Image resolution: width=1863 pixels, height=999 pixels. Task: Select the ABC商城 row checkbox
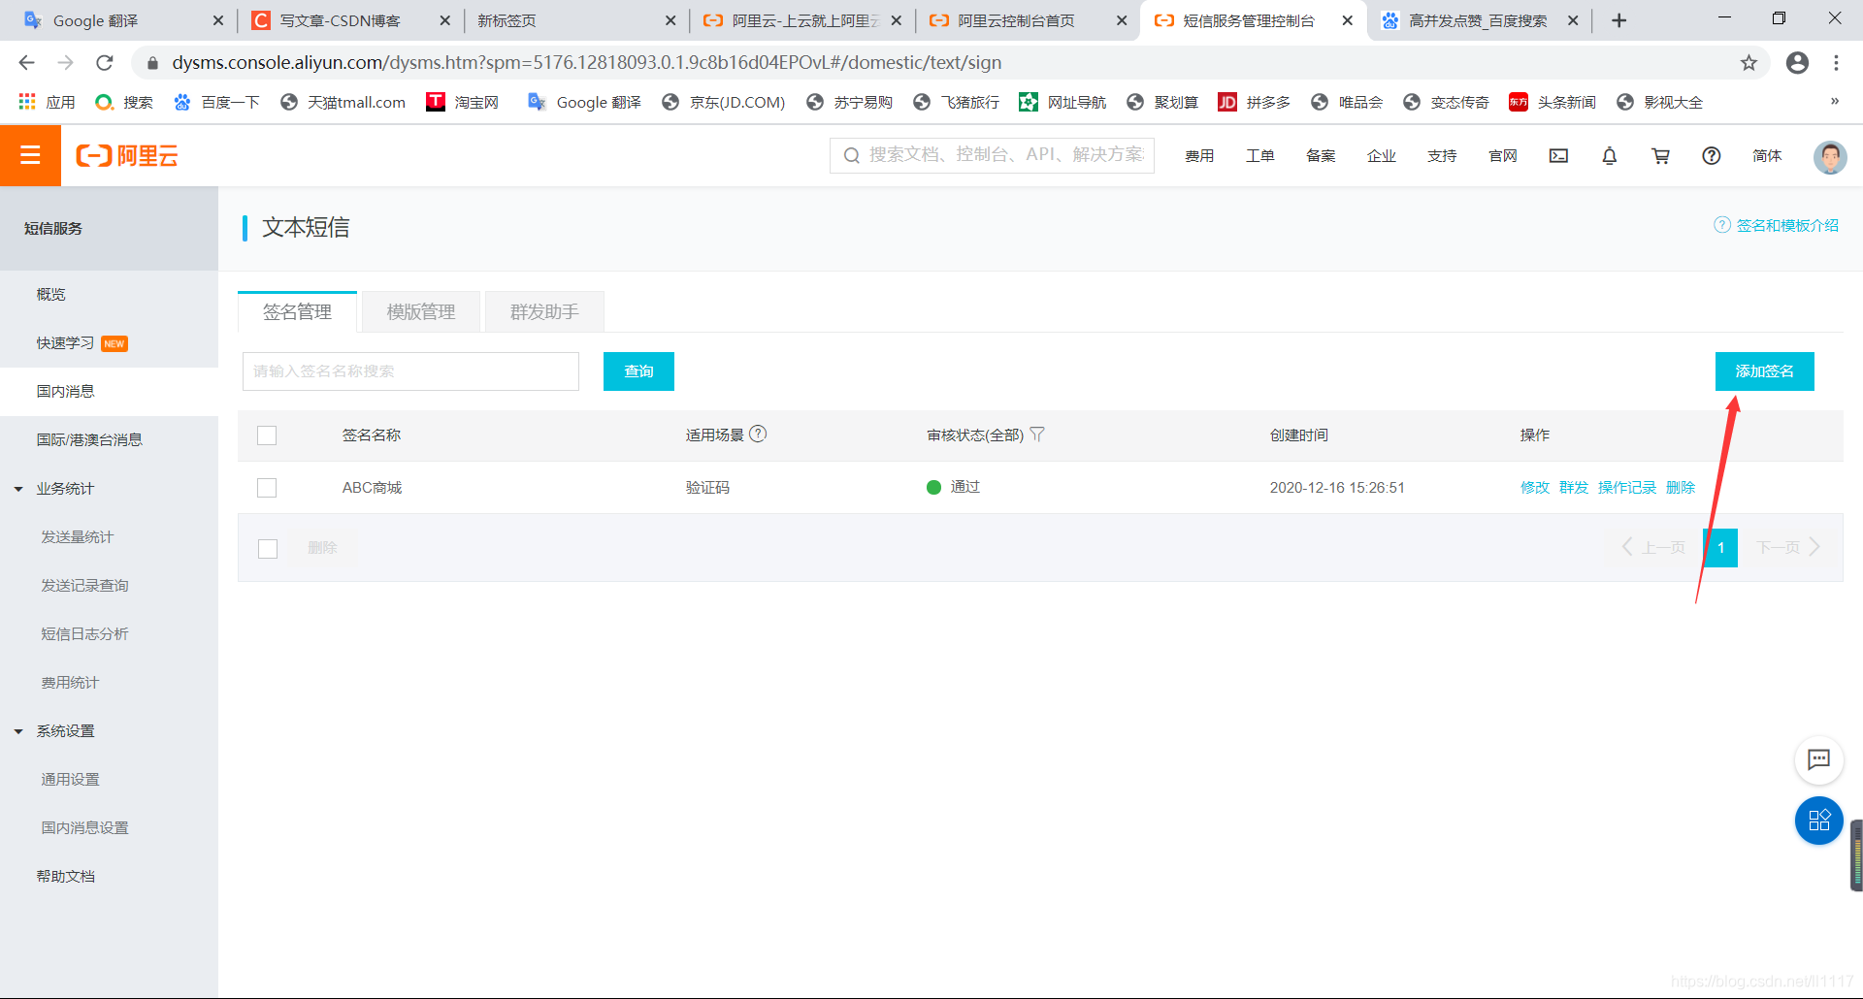click(268, 488)
